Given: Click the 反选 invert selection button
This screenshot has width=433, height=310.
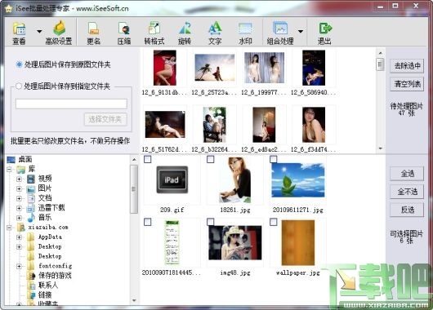Looking at the screenshot, I should pyautogui.click(x=407, y=210).
